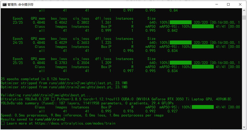
Task: Click the '4096MiB' text
Action: [x=223, y=99]
